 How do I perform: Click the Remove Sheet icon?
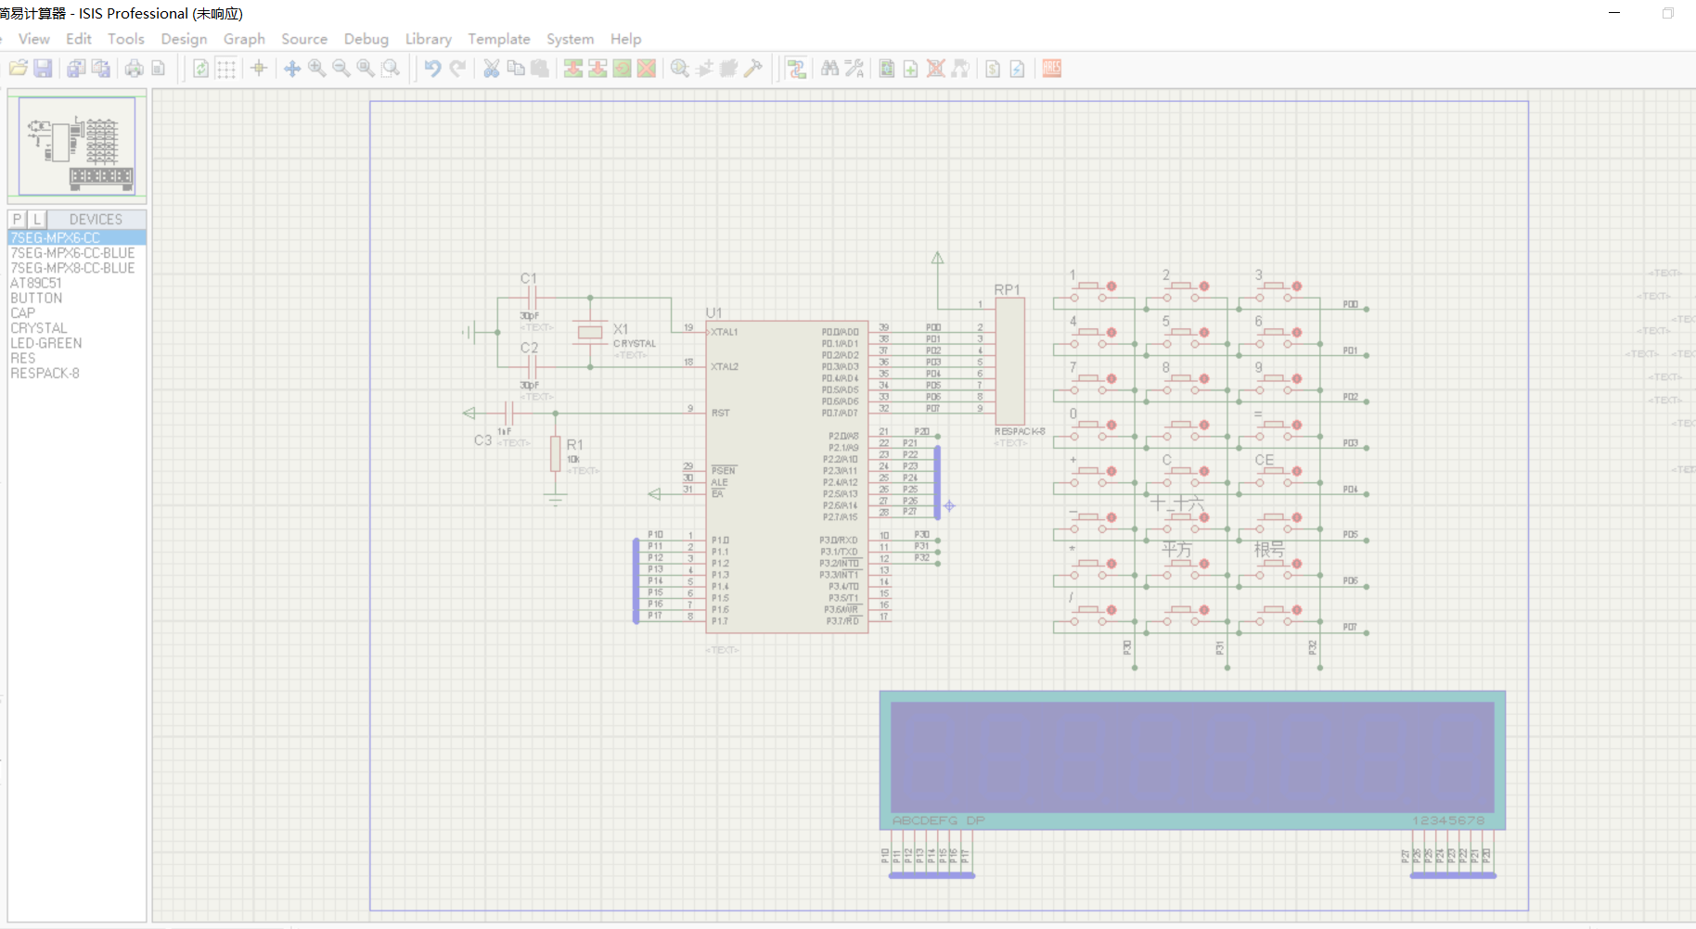pyautogui.click(x=936, y=69)
